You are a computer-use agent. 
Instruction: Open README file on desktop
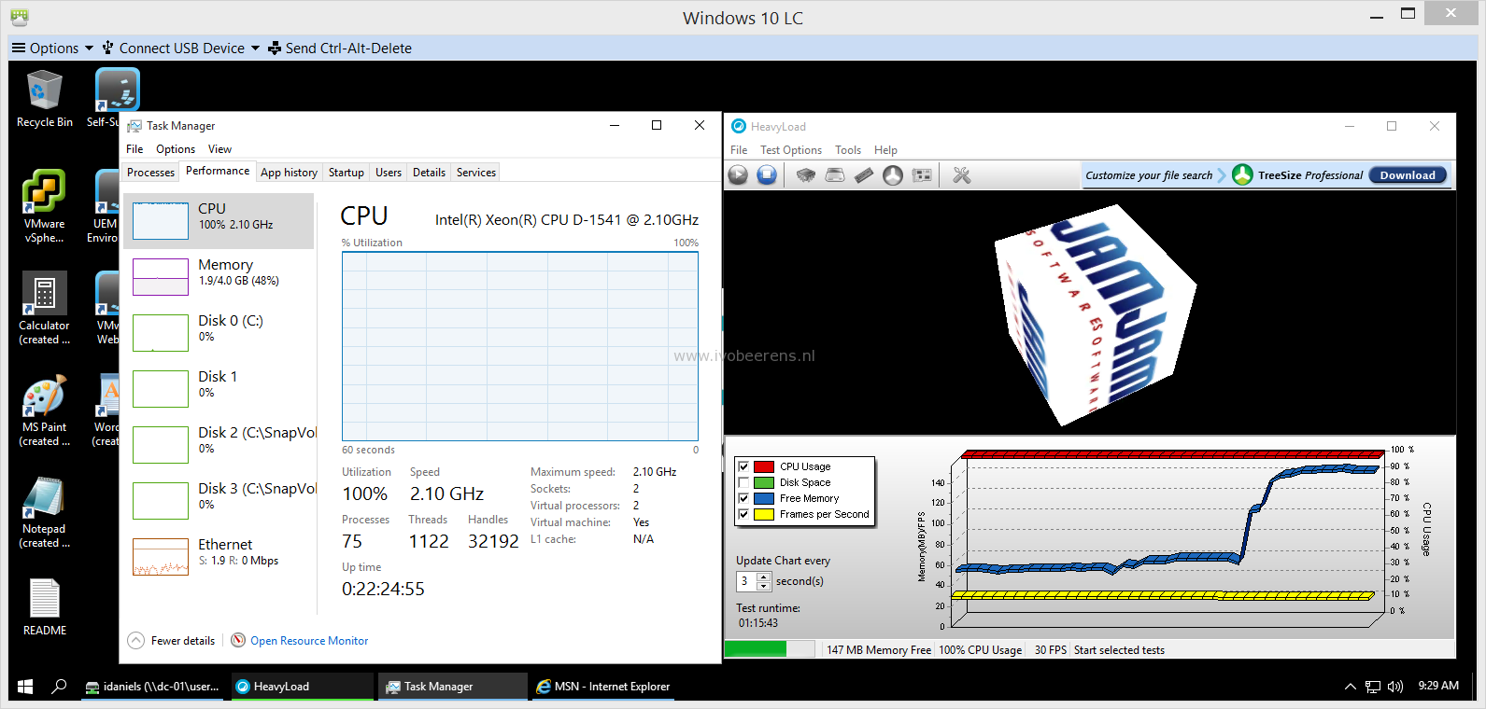44,607
